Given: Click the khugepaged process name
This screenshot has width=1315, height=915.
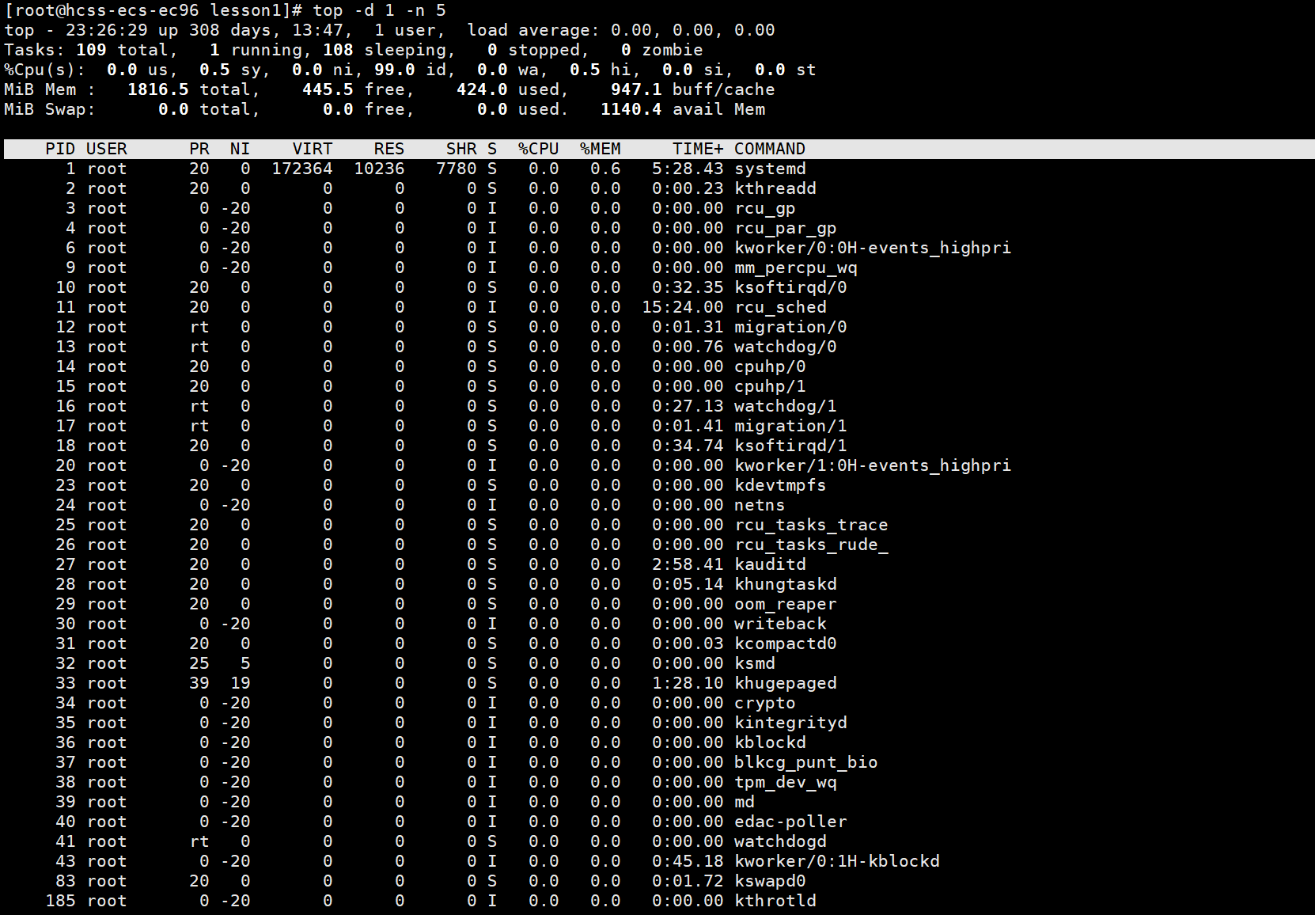Looking at the screenshot, I should coord(786,683).
